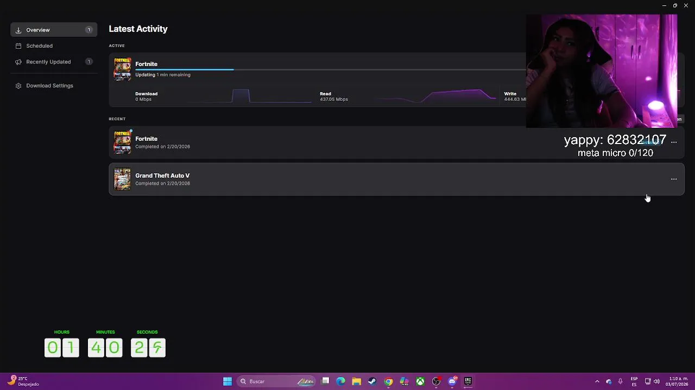Show hidden system tray icons
695x390 pixels.
(597, 381)
